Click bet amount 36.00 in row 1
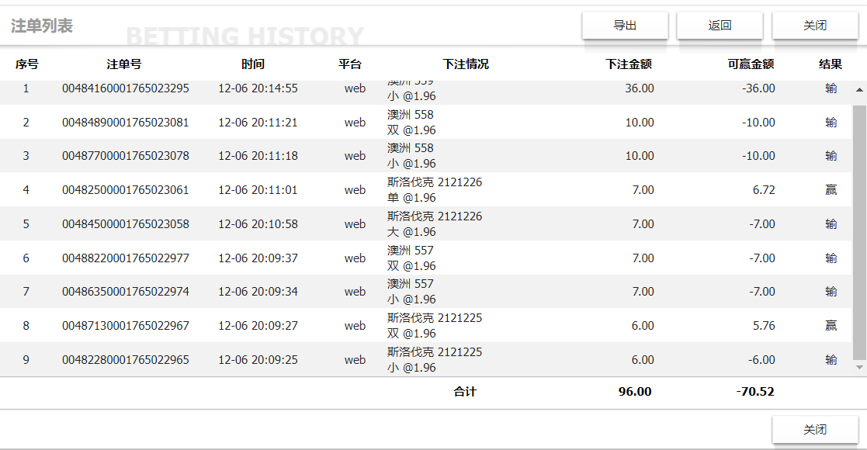 pos(639,88)
